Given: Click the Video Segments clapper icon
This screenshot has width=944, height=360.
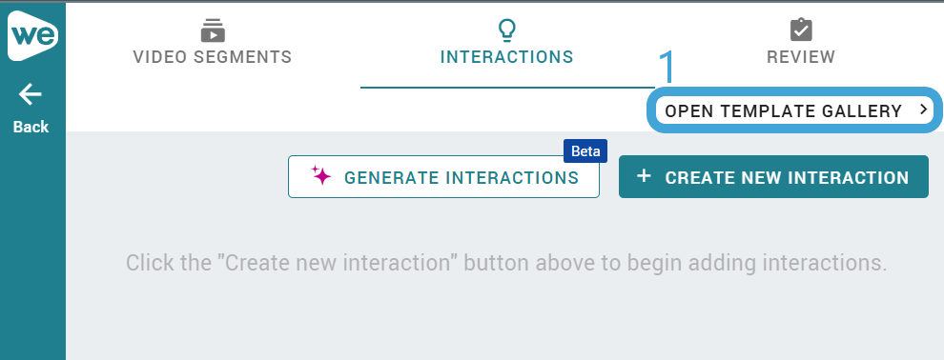Looking at the screenshot, I should 213,30.
